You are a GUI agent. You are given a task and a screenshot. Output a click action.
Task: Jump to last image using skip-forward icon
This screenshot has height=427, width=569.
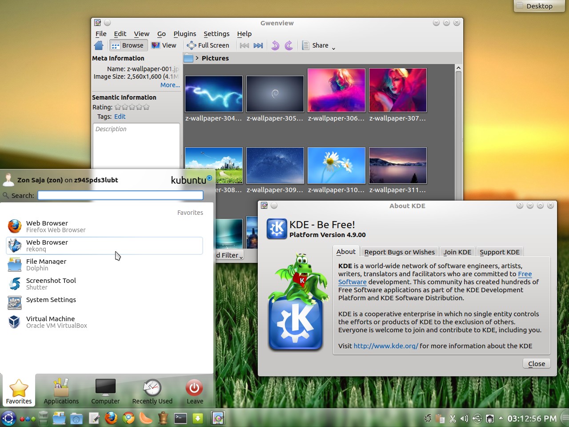click(258, 45)
